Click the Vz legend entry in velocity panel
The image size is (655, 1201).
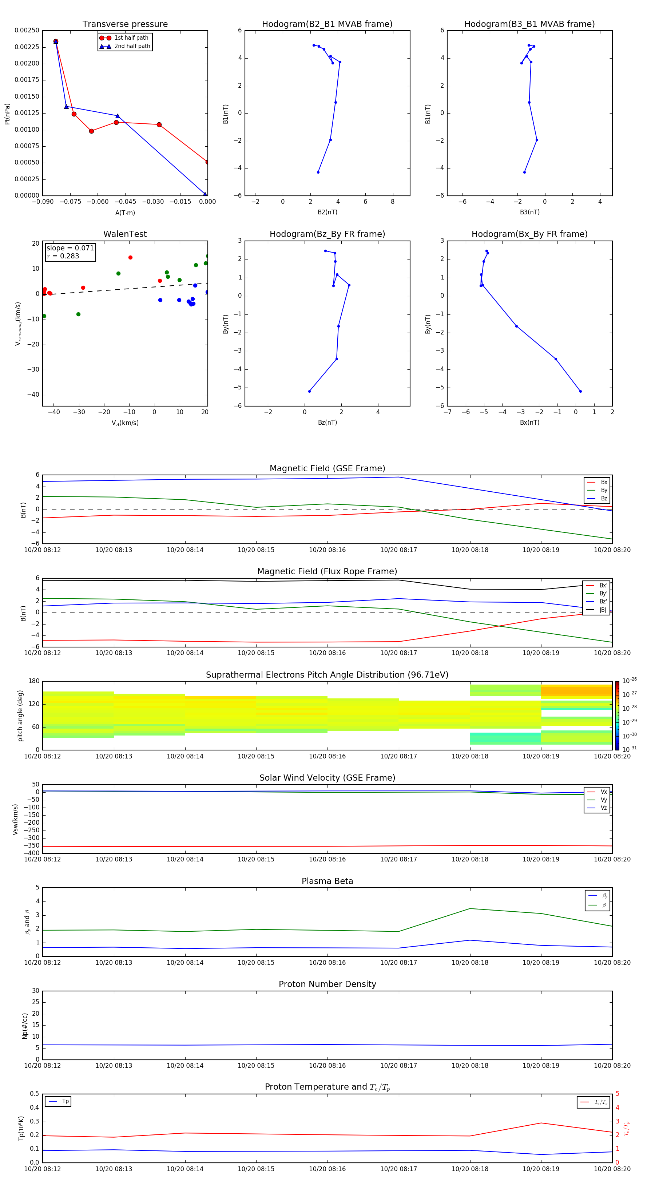597,808
